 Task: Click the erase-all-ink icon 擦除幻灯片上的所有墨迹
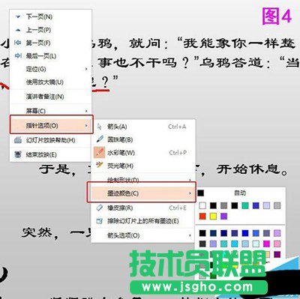tap(100, 221)
